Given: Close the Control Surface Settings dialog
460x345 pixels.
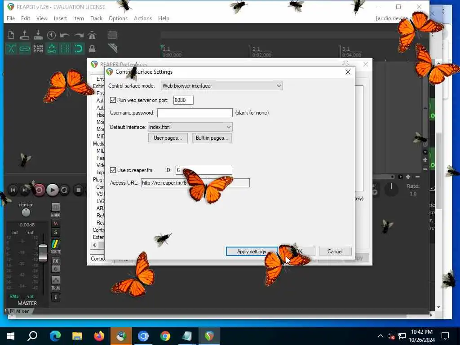Looking at the screenshot, I should (348, 72).
